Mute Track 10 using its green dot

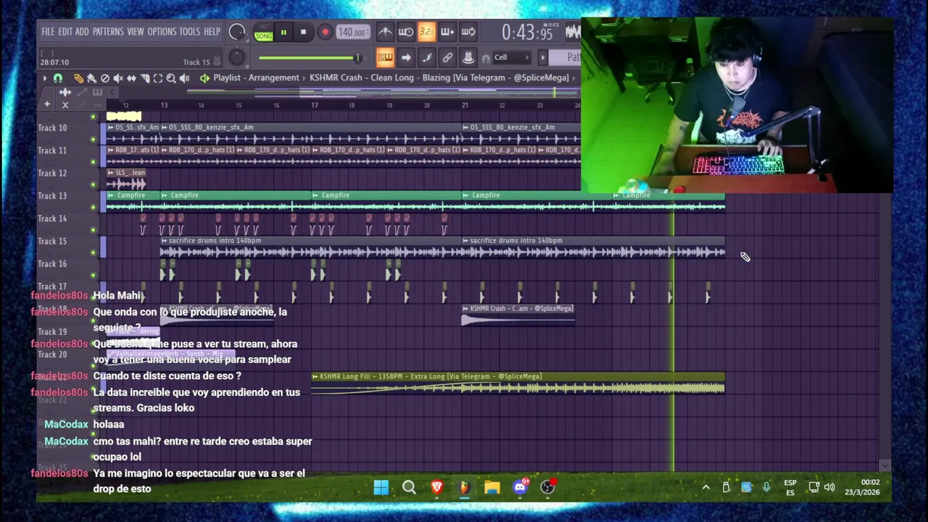coord(93,139)
